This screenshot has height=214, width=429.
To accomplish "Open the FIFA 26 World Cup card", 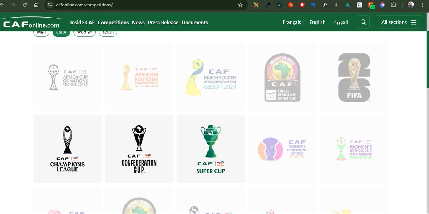I will click(x=354, y=78).
